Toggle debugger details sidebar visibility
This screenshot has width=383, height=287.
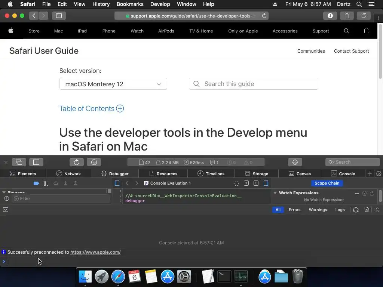click(x=266, y=183)
